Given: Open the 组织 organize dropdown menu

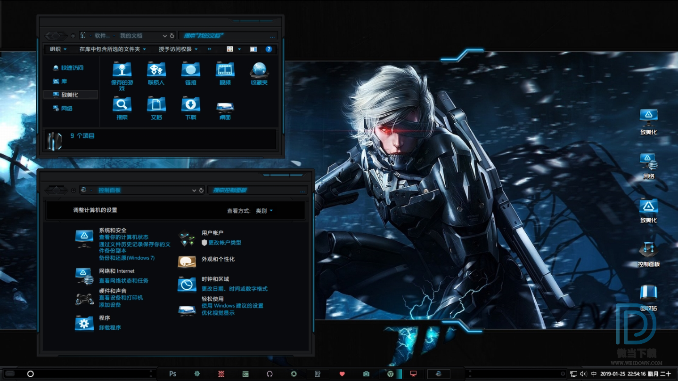Looking at the screenshot, I should pos(58,49).
